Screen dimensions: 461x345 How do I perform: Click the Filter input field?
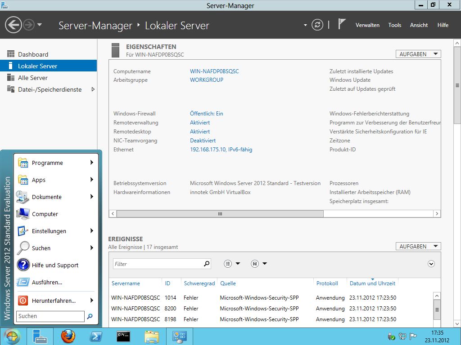point(158,264)
